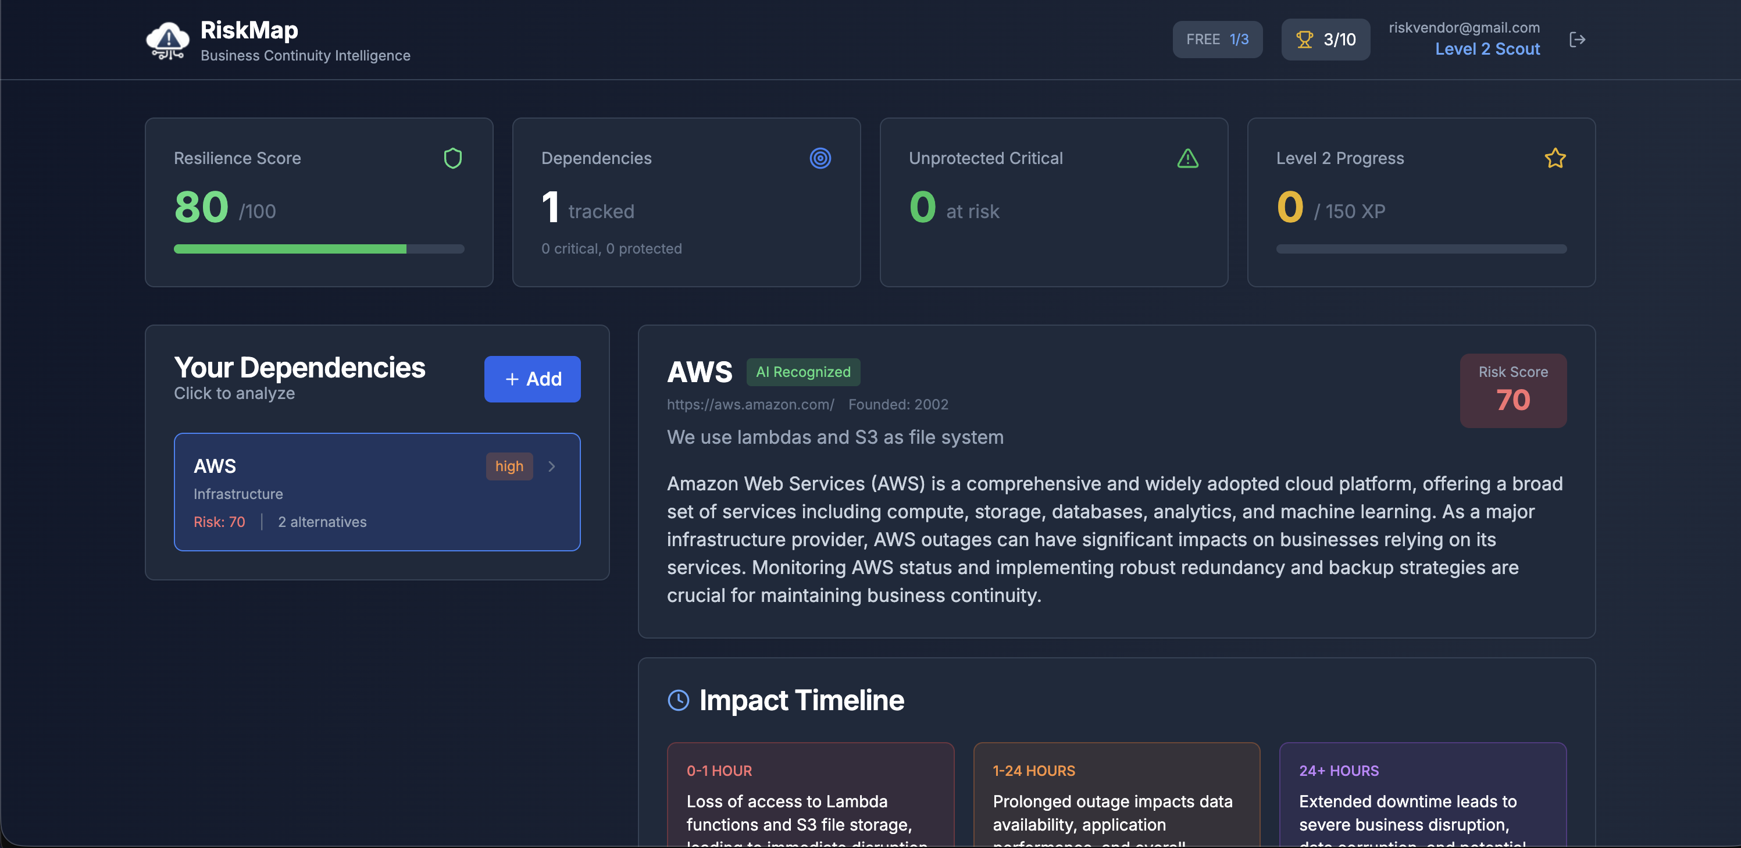Viewport: 1741px width, 848px height.
Task: Click the shield icon in Resilience Score
Action: click(x=453, y=158)
